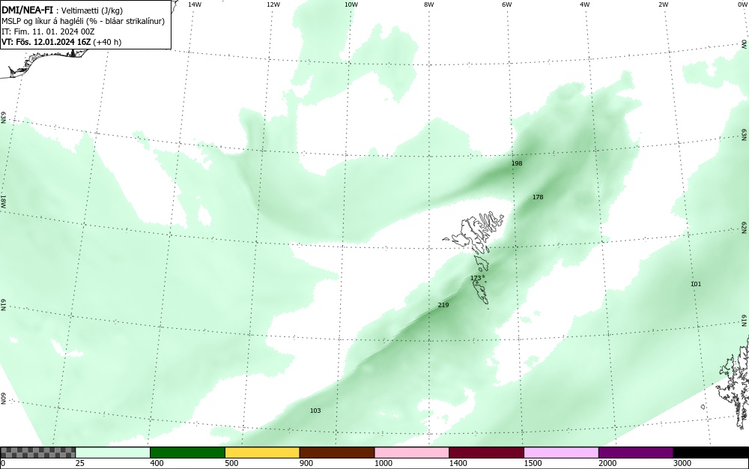749x469 pixels.
Task: Click the value label 219 on map
Action: (x=443, y=305)
